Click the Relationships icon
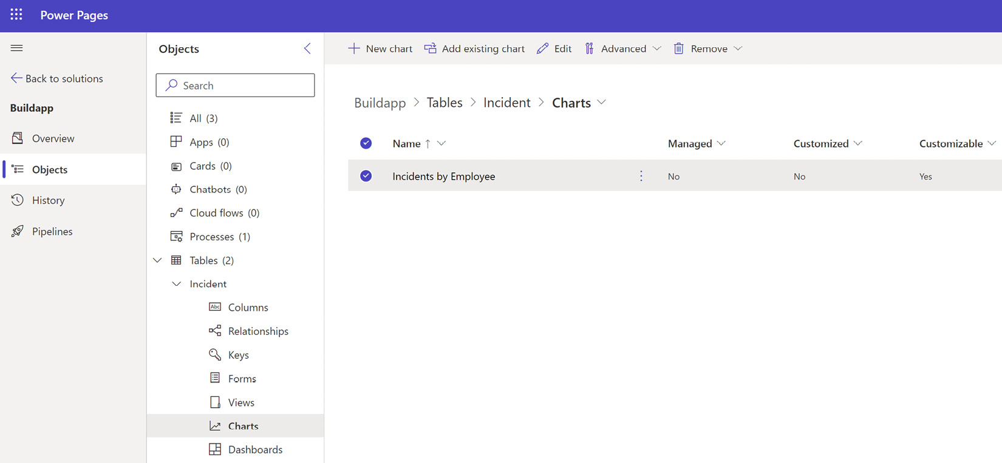Image resolution: width=1002 pixels, height=463 pixels. coord(215,331)
